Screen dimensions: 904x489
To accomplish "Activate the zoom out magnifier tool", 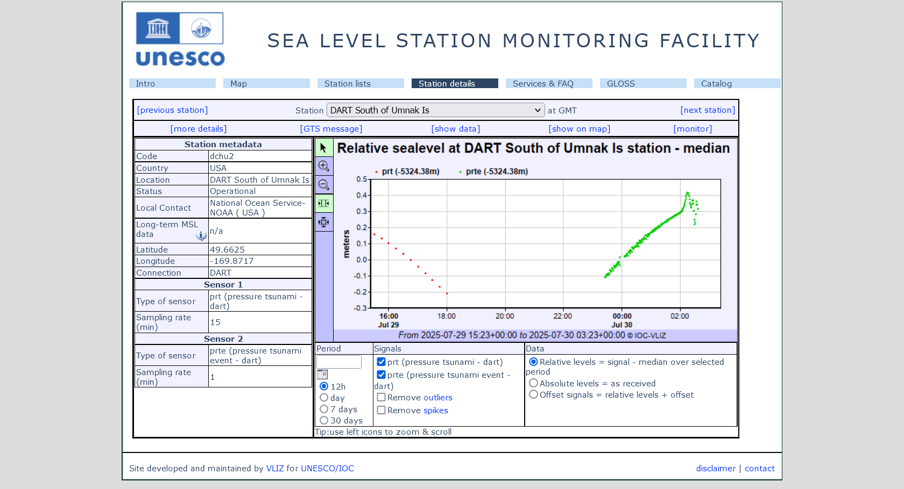I will pyautogui.click(x=324, y=185).
